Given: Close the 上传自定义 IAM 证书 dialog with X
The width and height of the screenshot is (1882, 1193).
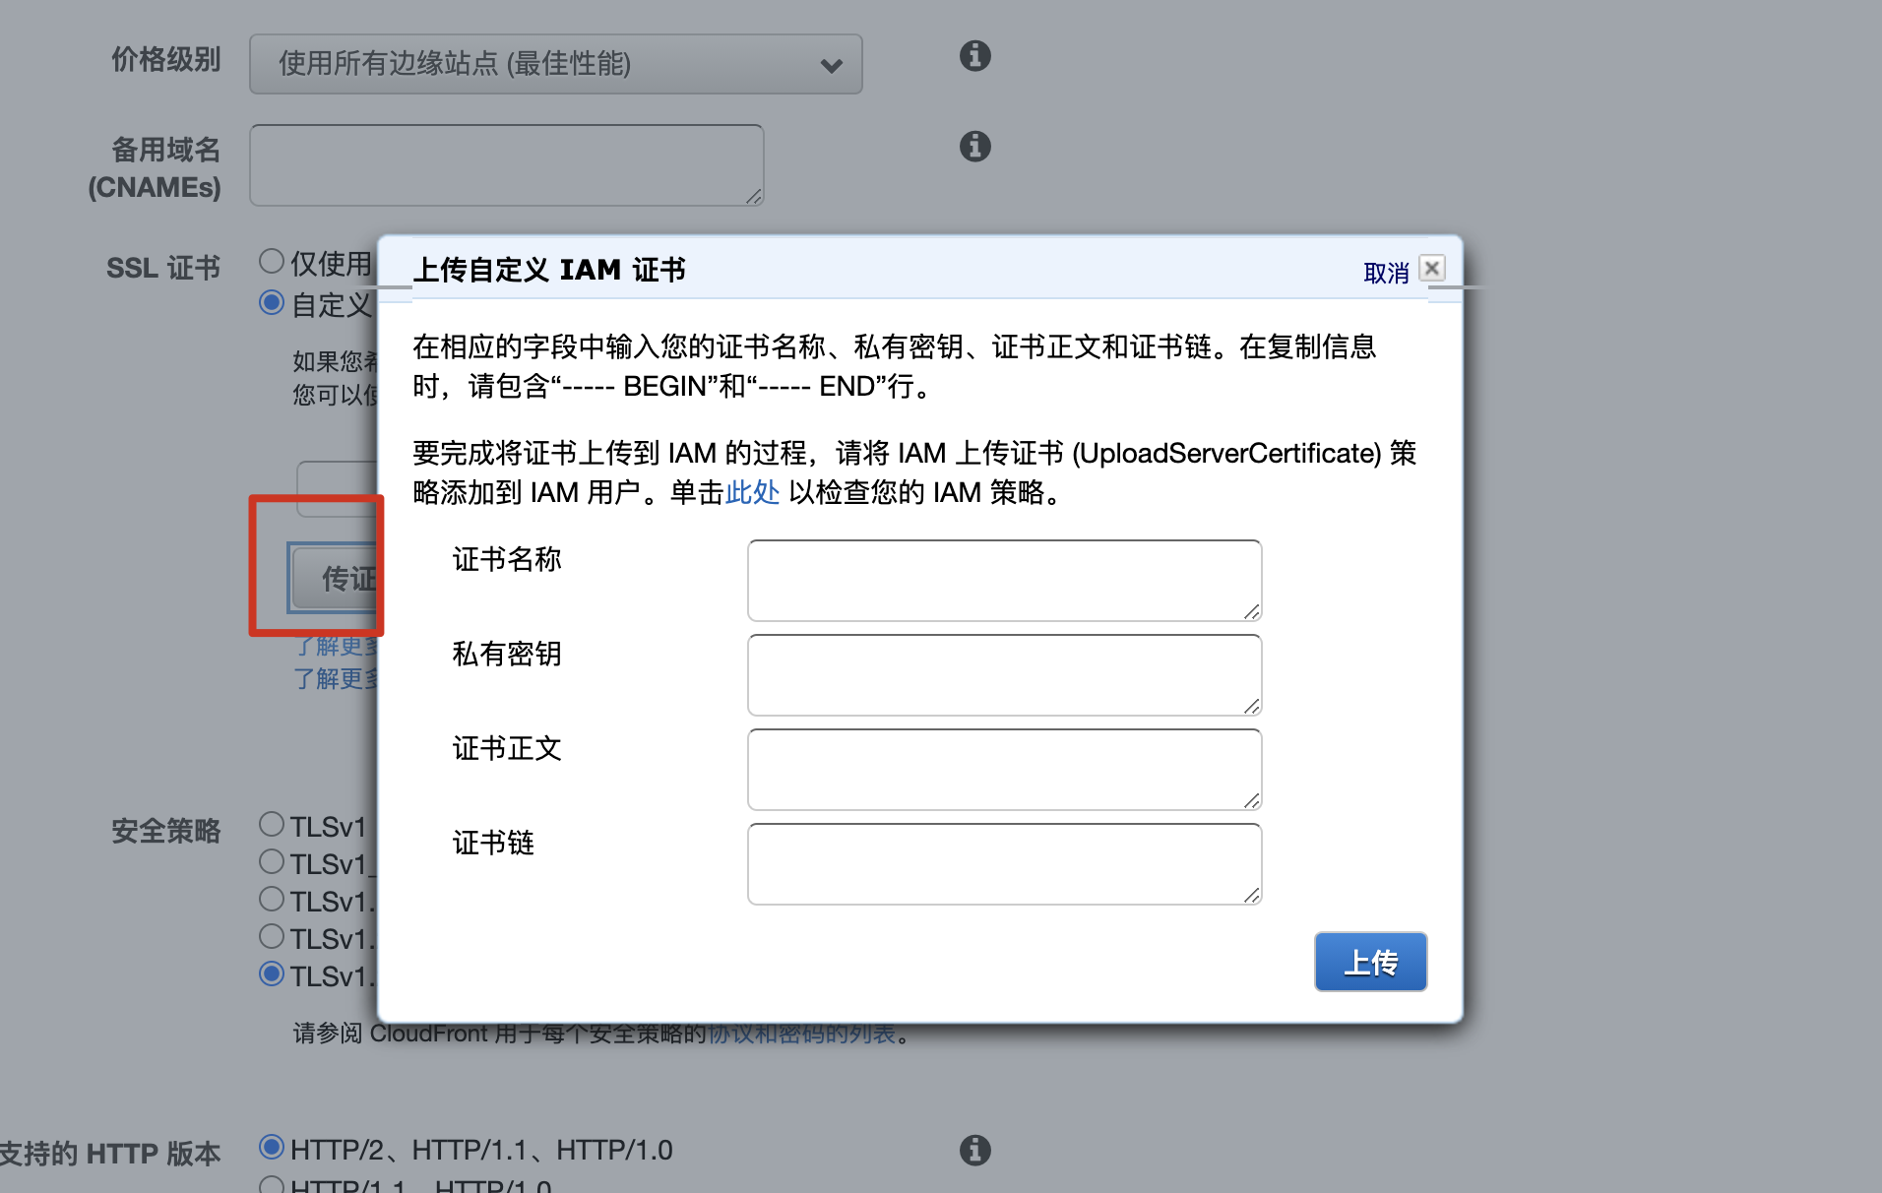Looking at the screenshot, I should point(1432,269).
